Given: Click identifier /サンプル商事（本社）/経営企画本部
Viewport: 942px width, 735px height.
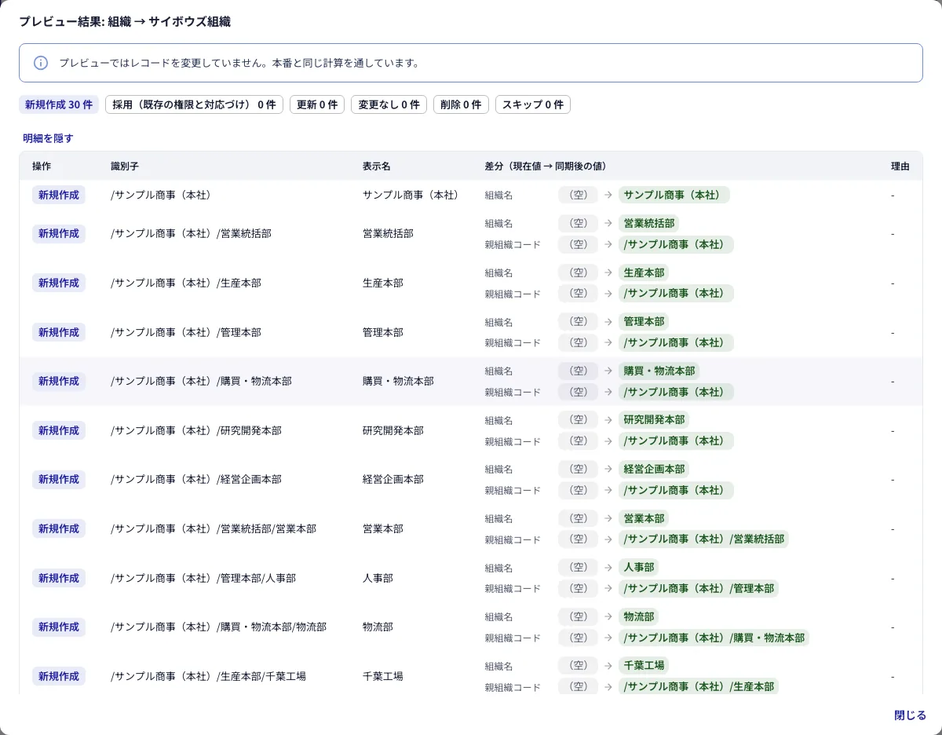Looking at the screenshot, I should pos(196,479).
